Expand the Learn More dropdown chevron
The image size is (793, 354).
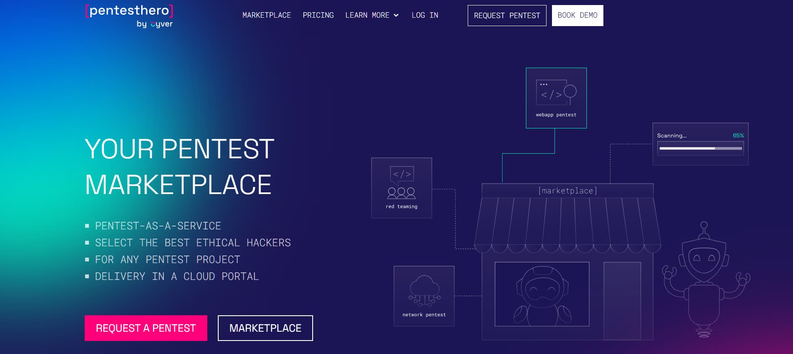396,15
